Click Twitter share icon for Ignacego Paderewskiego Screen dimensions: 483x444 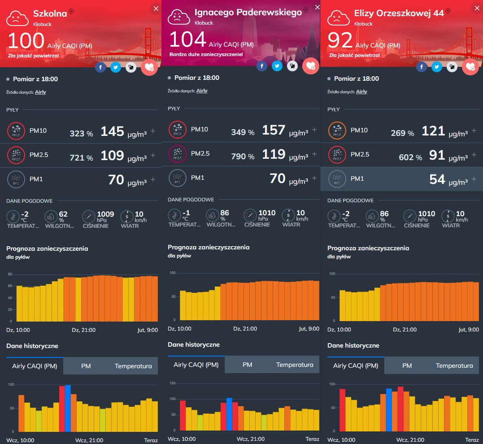tap(277, 66)
